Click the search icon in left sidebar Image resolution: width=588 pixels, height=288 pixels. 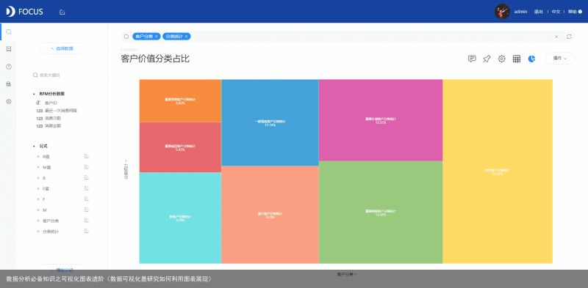(9, 32)
